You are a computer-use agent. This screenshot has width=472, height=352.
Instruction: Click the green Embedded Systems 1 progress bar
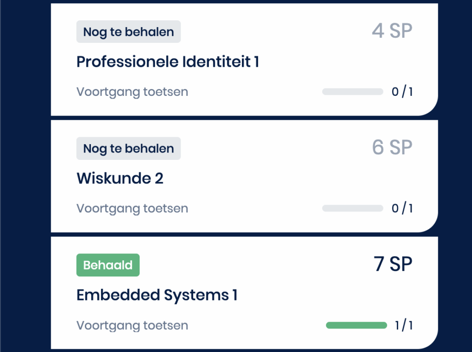(356, 325)
